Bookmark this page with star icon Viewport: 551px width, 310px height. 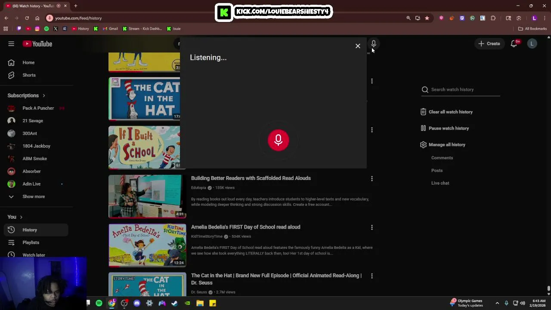point(427,18)
